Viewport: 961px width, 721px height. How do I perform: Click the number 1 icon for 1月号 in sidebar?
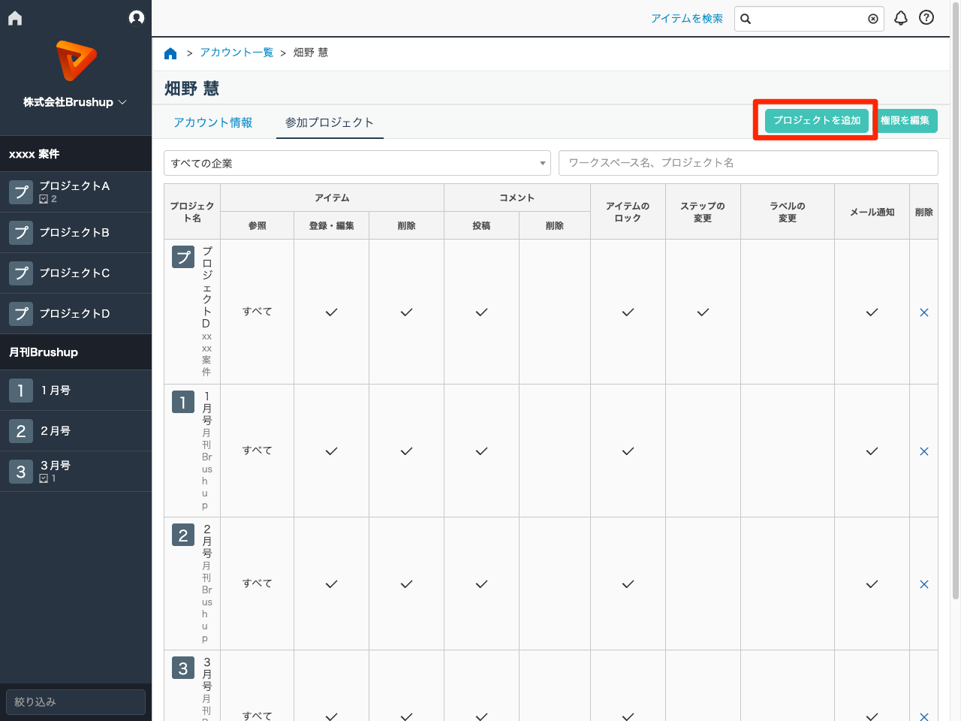click(x=21, y=391)
